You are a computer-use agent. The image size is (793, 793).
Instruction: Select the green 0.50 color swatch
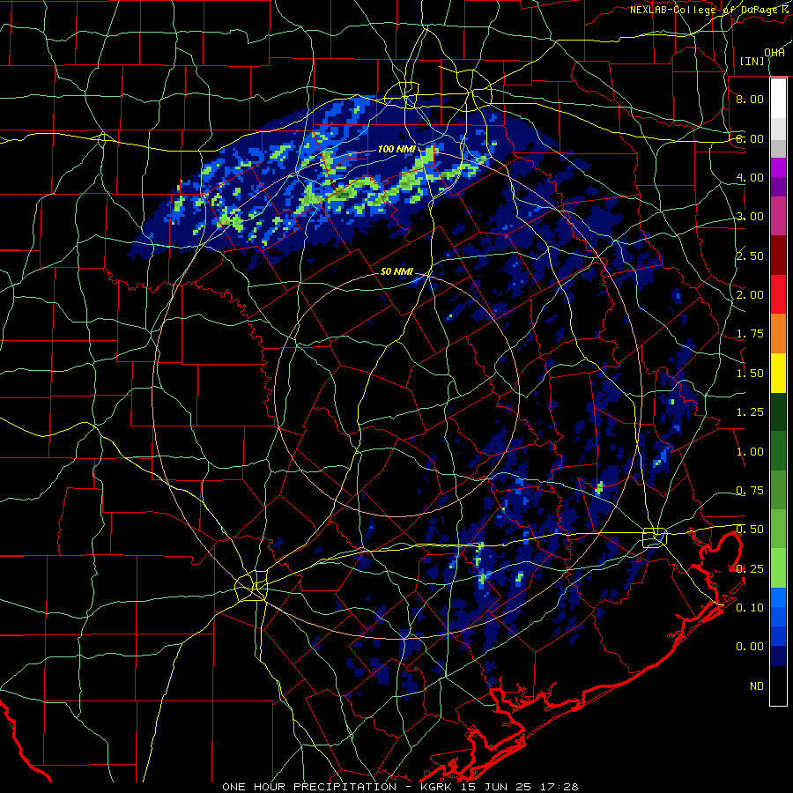coord(778,529)
